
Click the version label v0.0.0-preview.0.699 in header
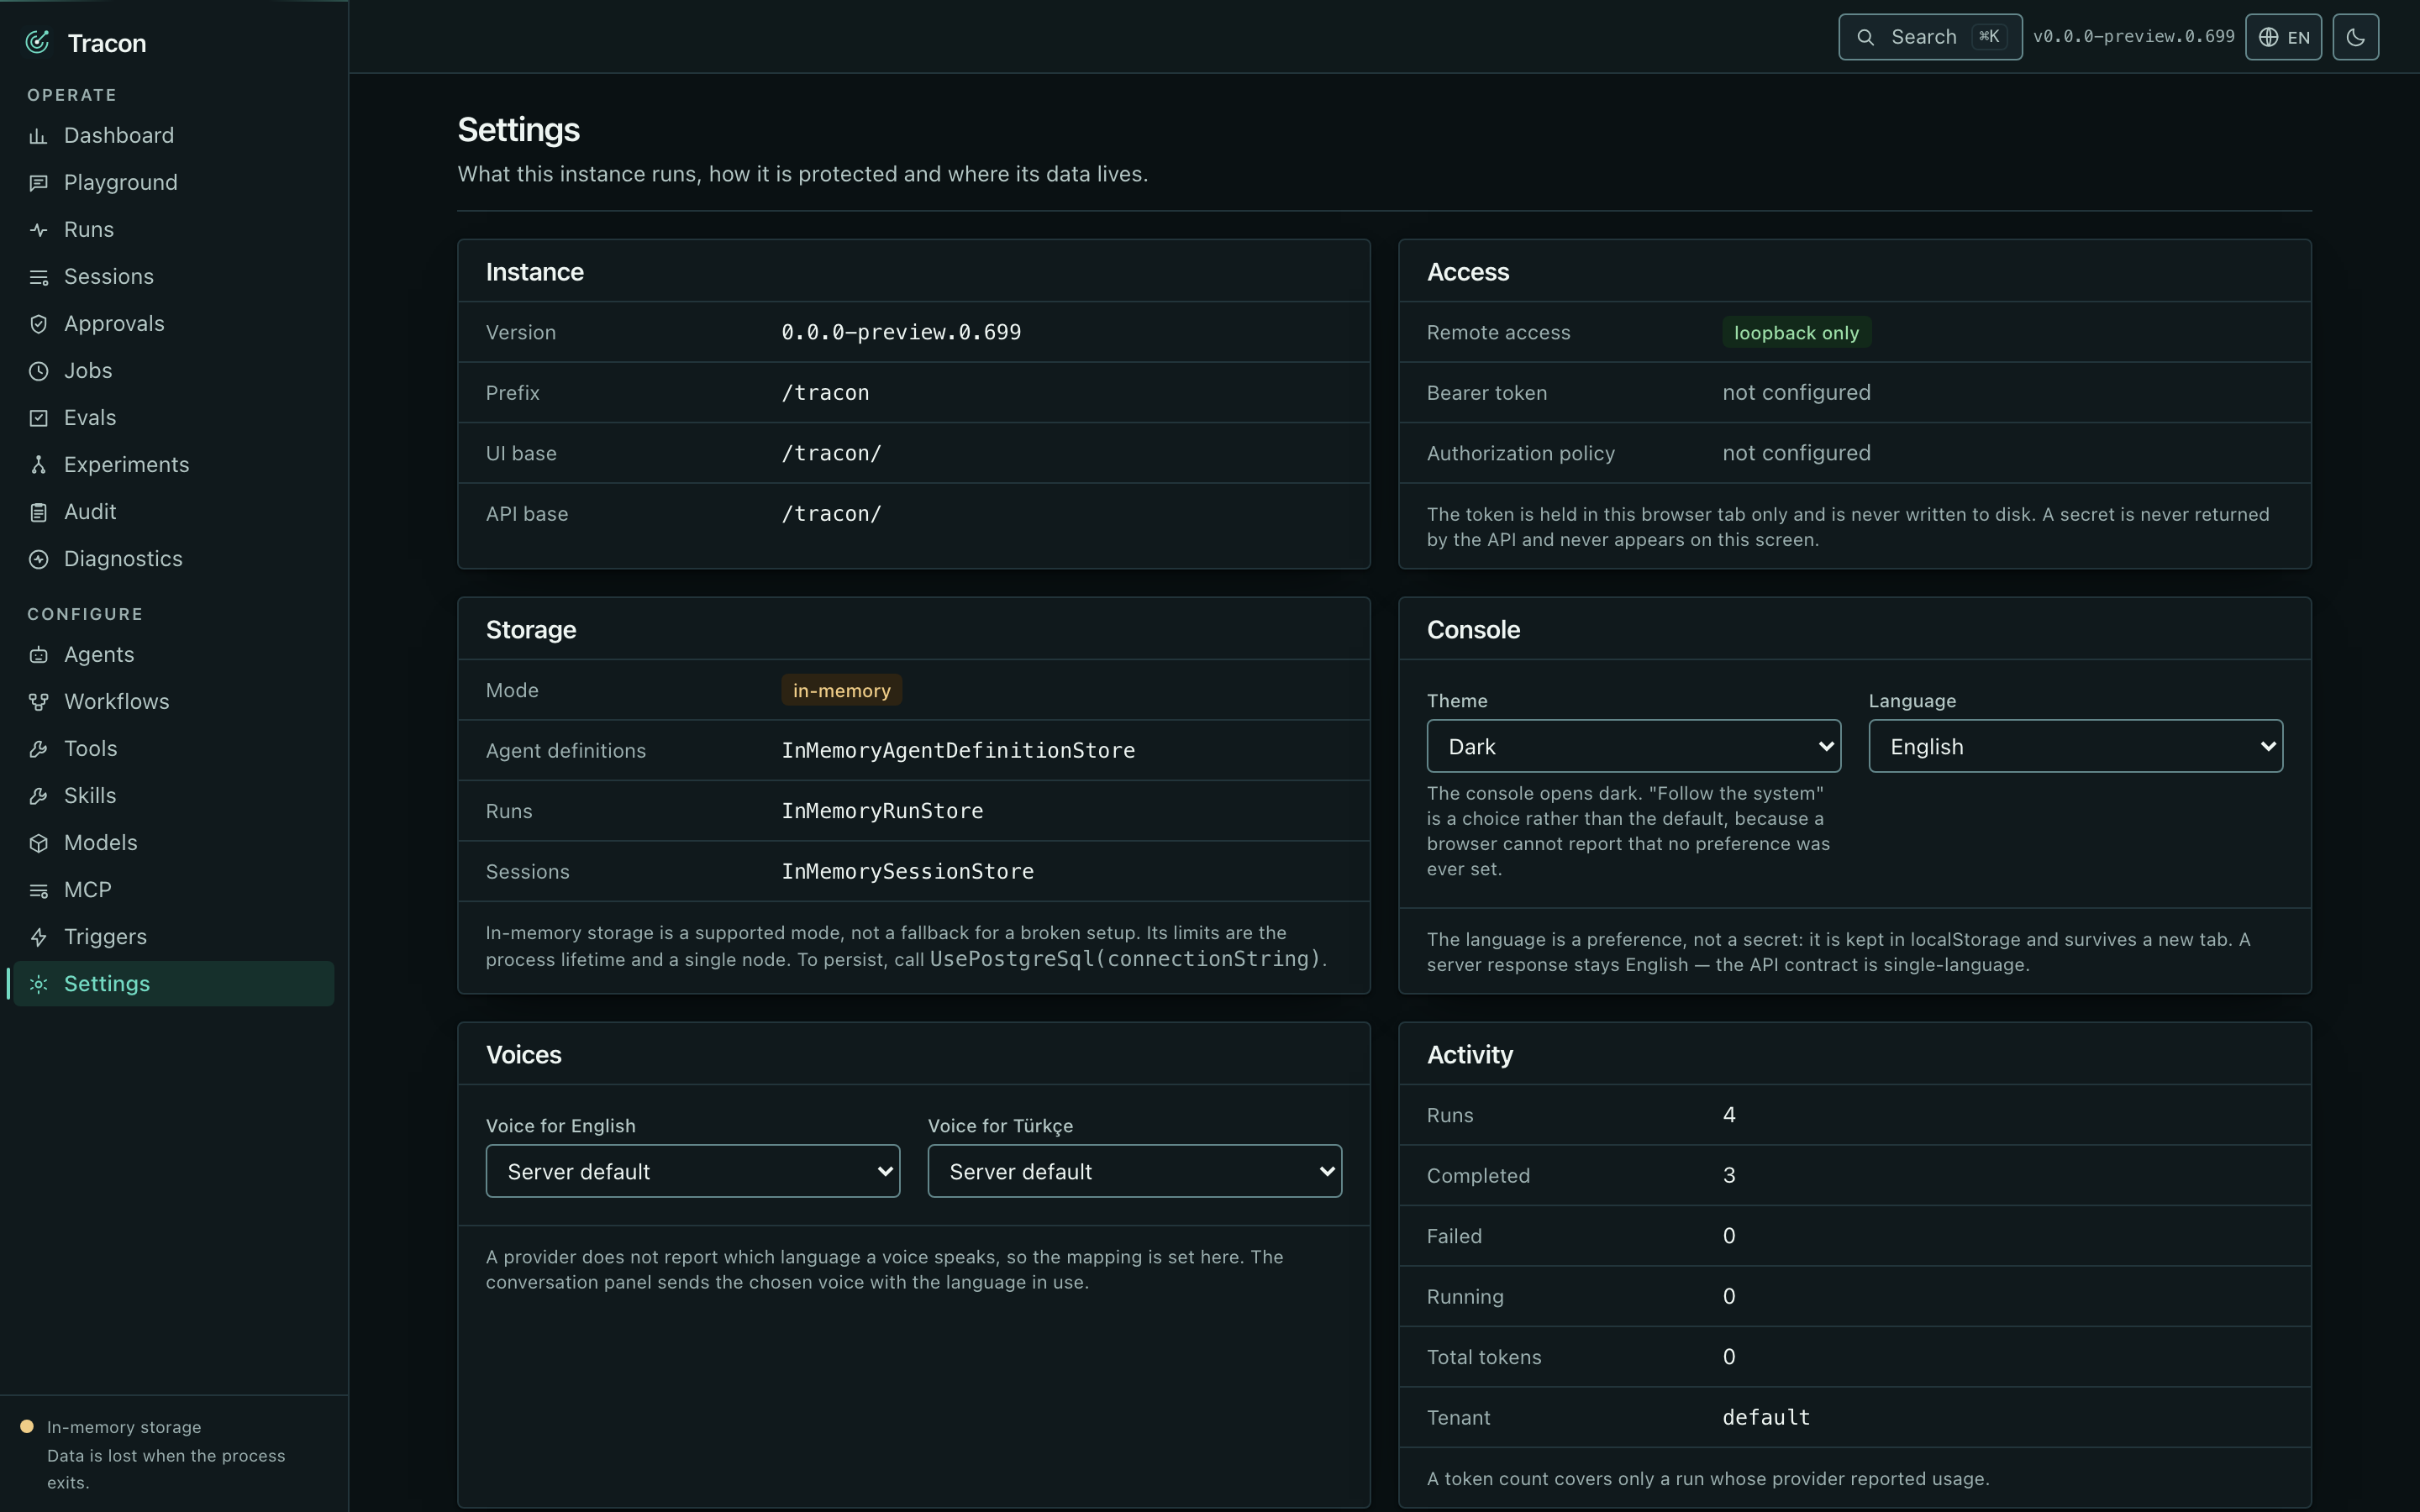point(2133,37)
